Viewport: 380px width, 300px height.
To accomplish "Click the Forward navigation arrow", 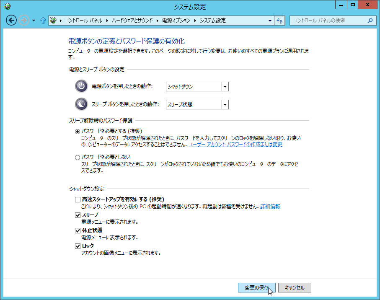I will coord(24,21).
